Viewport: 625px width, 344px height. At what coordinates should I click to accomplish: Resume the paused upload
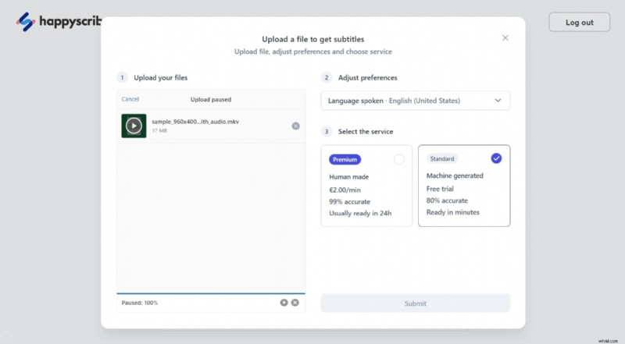(x=284, y=303)
